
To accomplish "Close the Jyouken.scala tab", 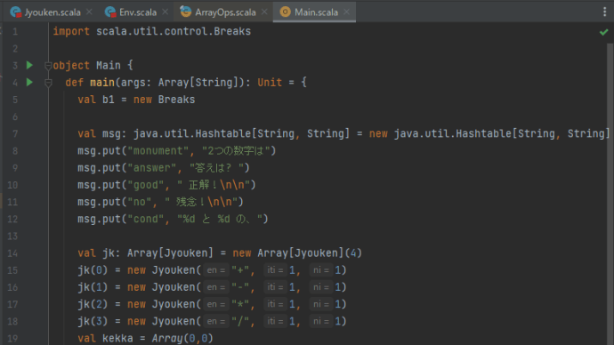I will [89, 12].
